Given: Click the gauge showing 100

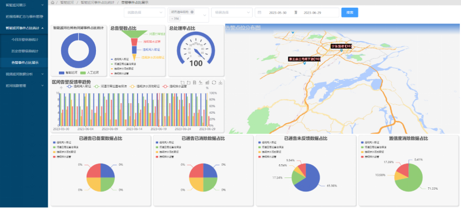Looking at the screenshot, I should (x=196, y=48).
